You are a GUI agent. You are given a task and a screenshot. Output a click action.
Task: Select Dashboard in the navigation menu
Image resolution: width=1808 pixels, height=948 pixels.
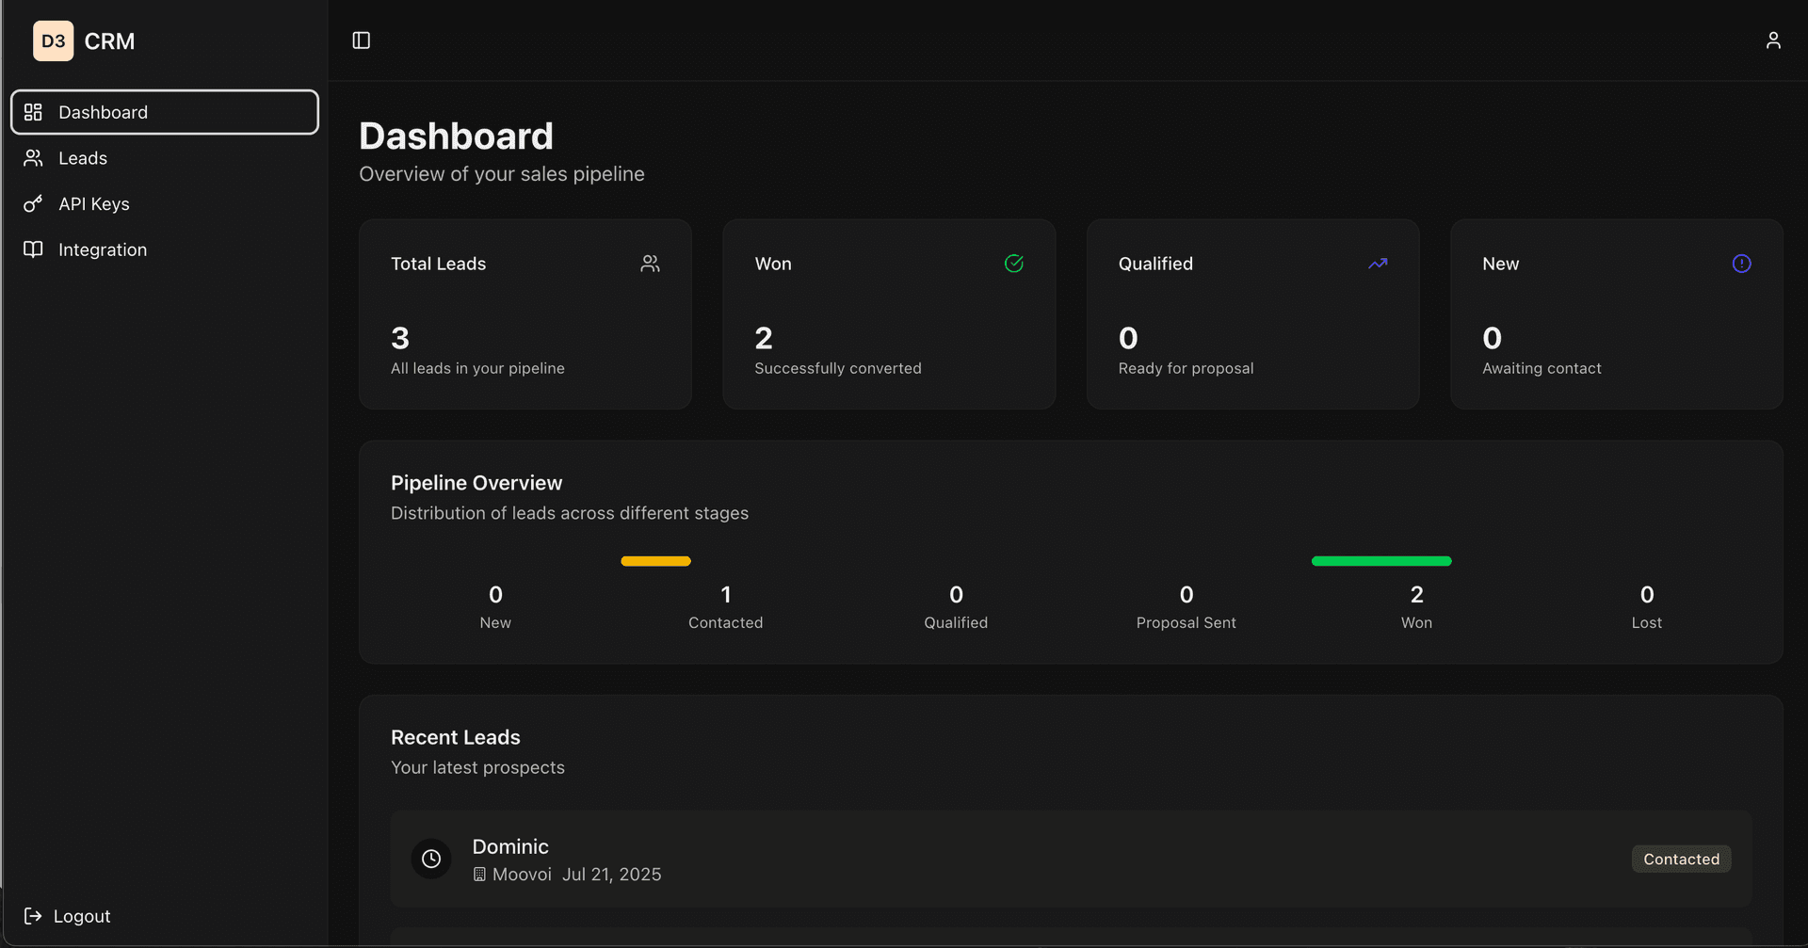pyautogui.click(x=103, y=112)
